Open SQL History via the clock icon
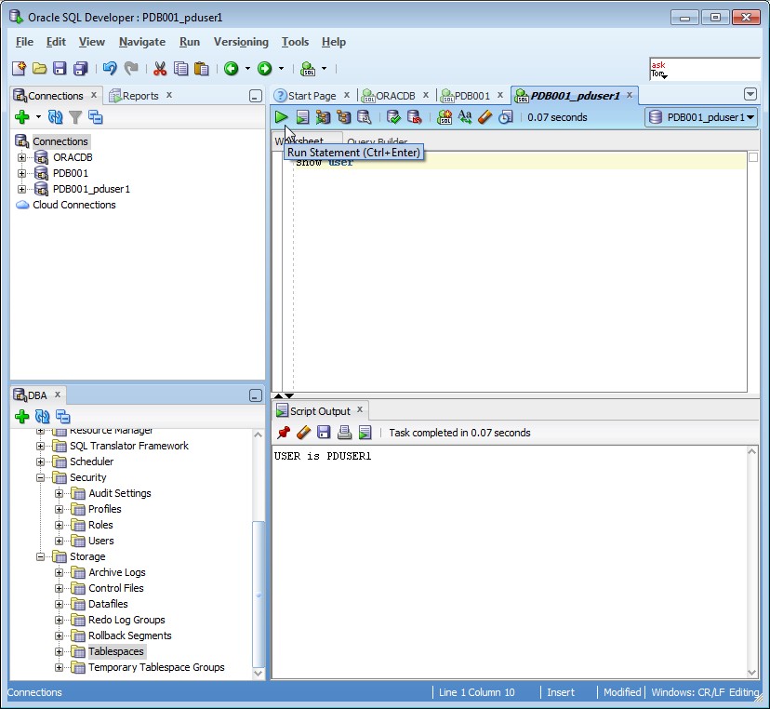This screenshot has height=709, width=770. (506, 116)
